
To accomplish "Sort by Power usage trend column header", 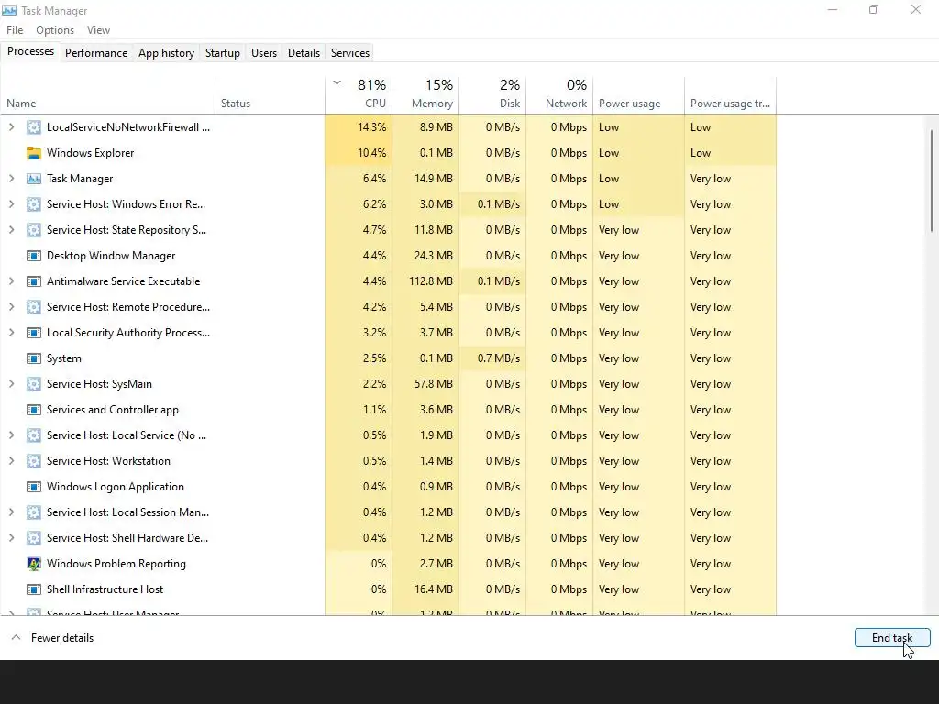I will [731, 94].
